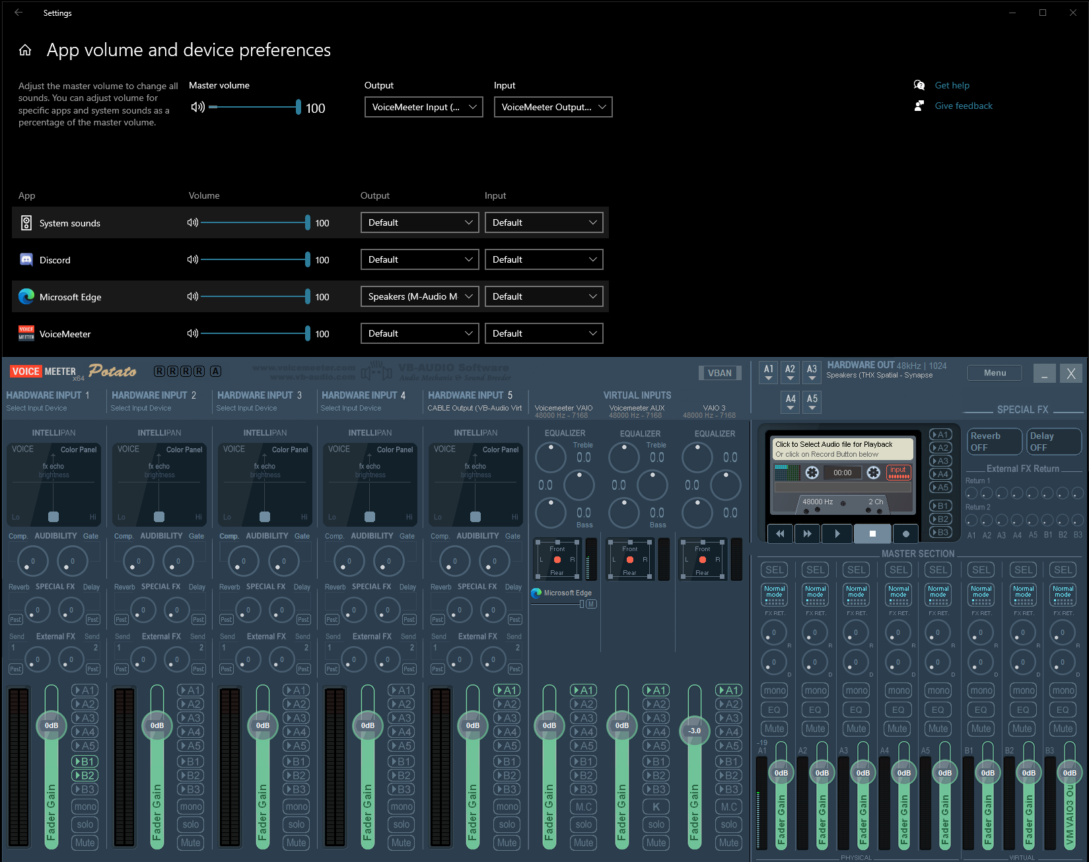Toggle M.C on Voicemeeter VAIO strip
The height and width of the screenshot is (862, 1089).
click(x=583, y=806)
